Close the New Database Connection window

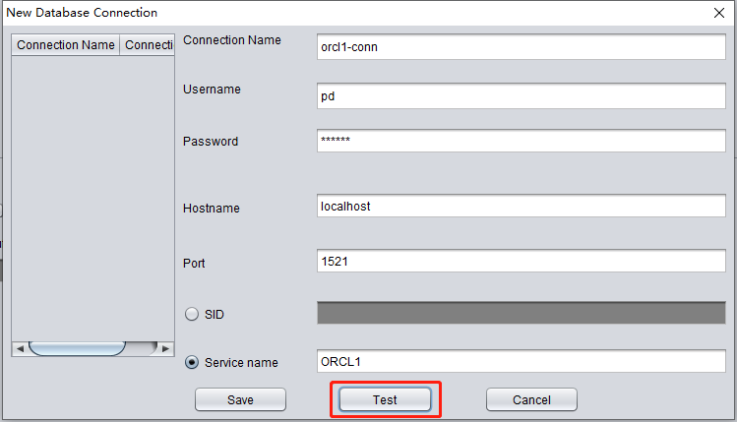click(719, 13)
